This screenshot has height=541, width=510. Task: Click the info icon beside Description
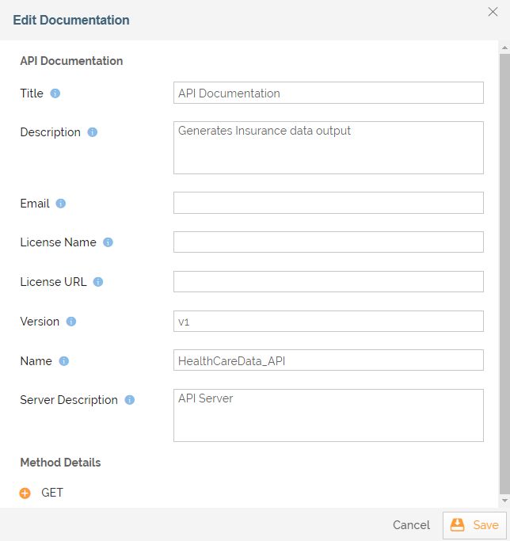(x=93, y=132)
